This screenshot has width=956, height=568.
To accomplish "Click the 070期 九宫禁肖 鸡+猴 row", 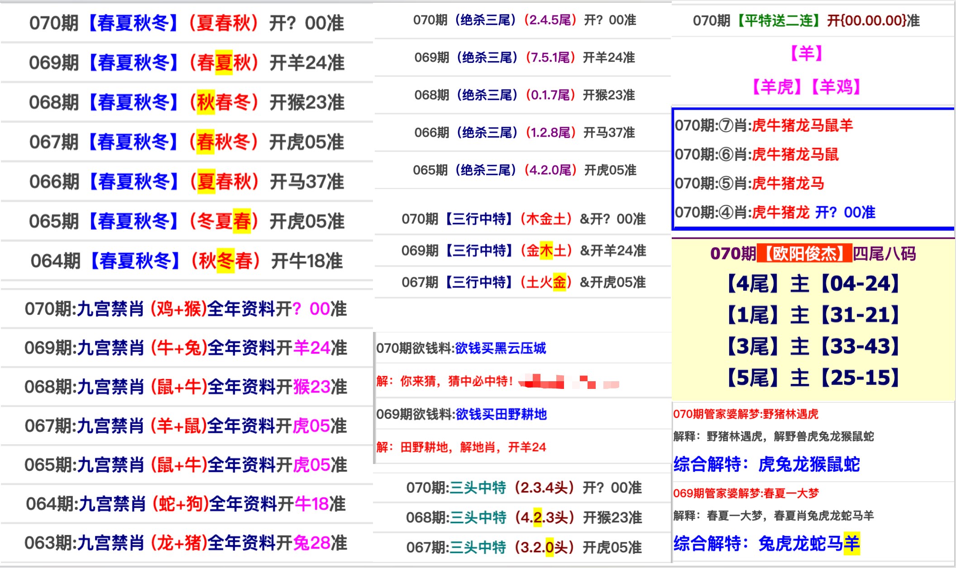I will [x=186, y=309].
